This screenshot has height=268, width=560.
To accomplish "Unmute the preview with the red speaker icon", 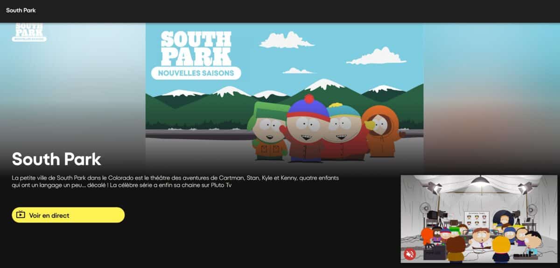I will [410, 254].
